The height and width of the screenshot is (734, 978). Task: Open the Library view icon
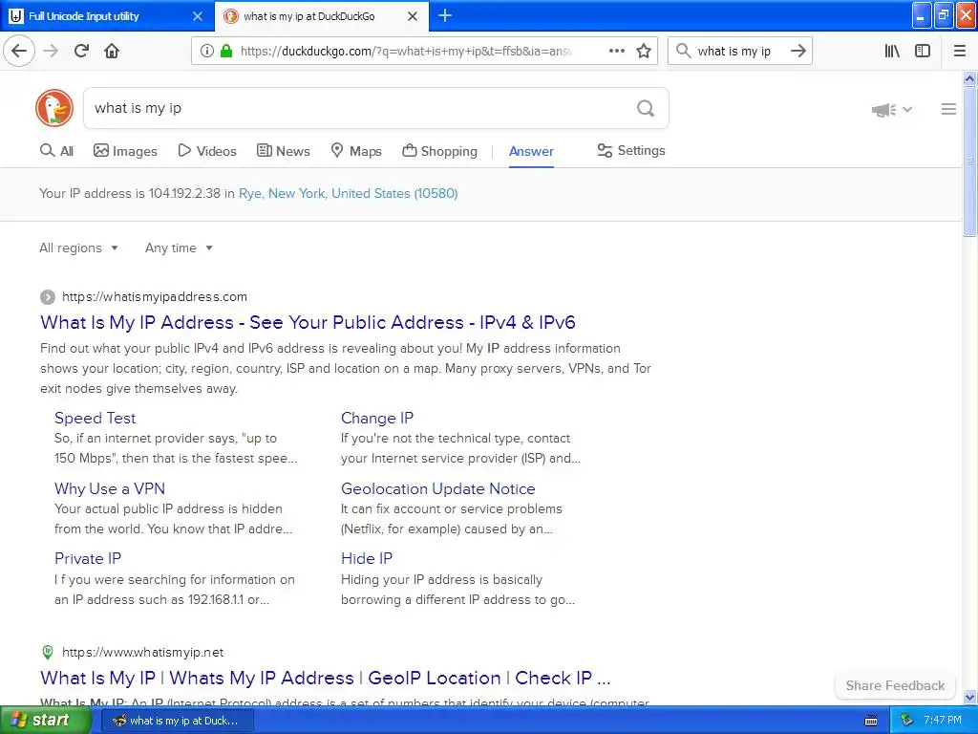pos(892,51)
